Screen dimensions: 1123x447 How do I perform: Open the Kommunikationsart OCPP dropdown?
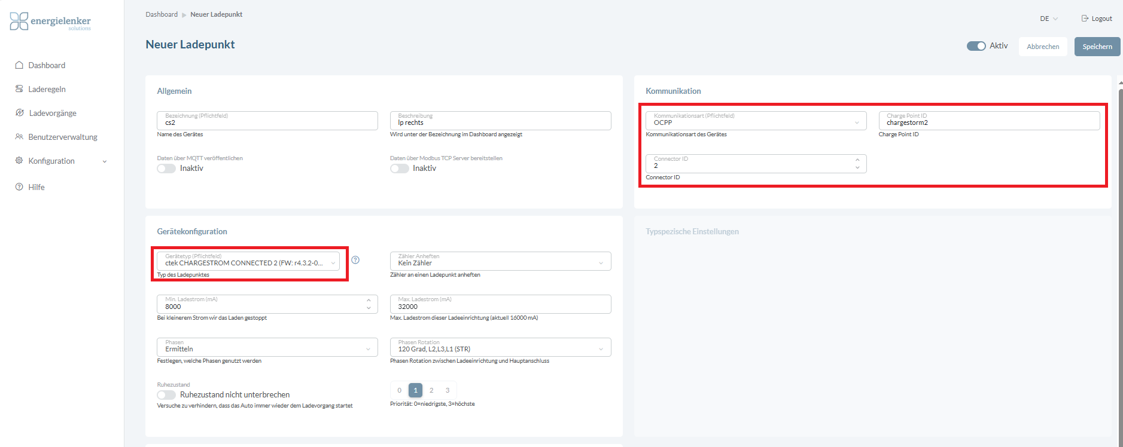pos(756,121)
